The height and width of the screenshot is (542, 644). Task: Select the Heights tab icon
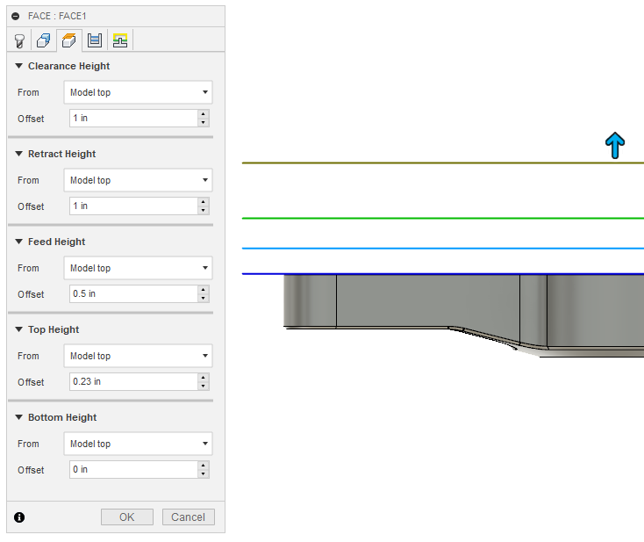click(69, 40)
